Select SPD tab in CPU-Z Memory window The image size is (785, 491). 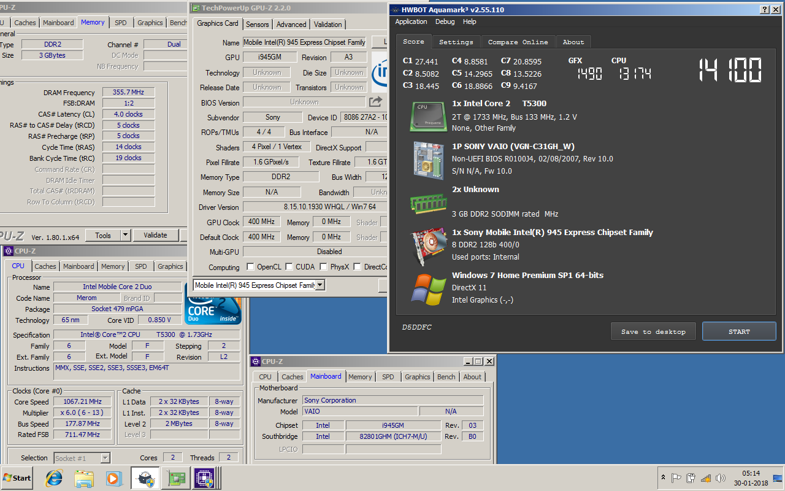pyautogui.click(x=121, y=23)
